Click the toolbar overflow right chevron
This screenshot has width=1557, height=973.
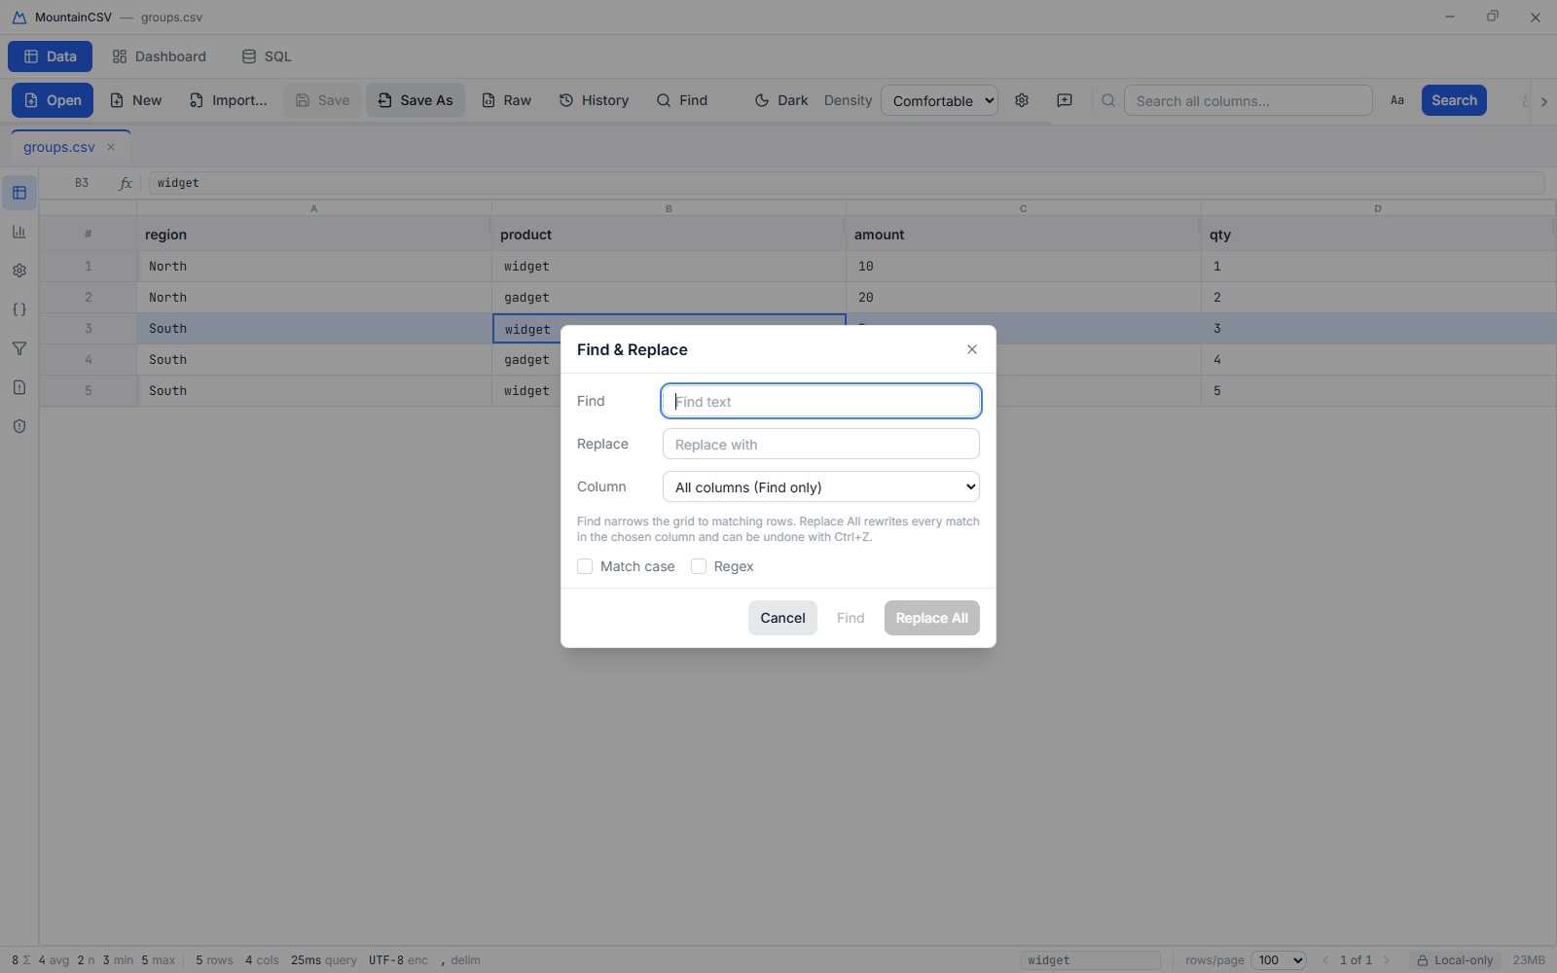click(1543, 101)
